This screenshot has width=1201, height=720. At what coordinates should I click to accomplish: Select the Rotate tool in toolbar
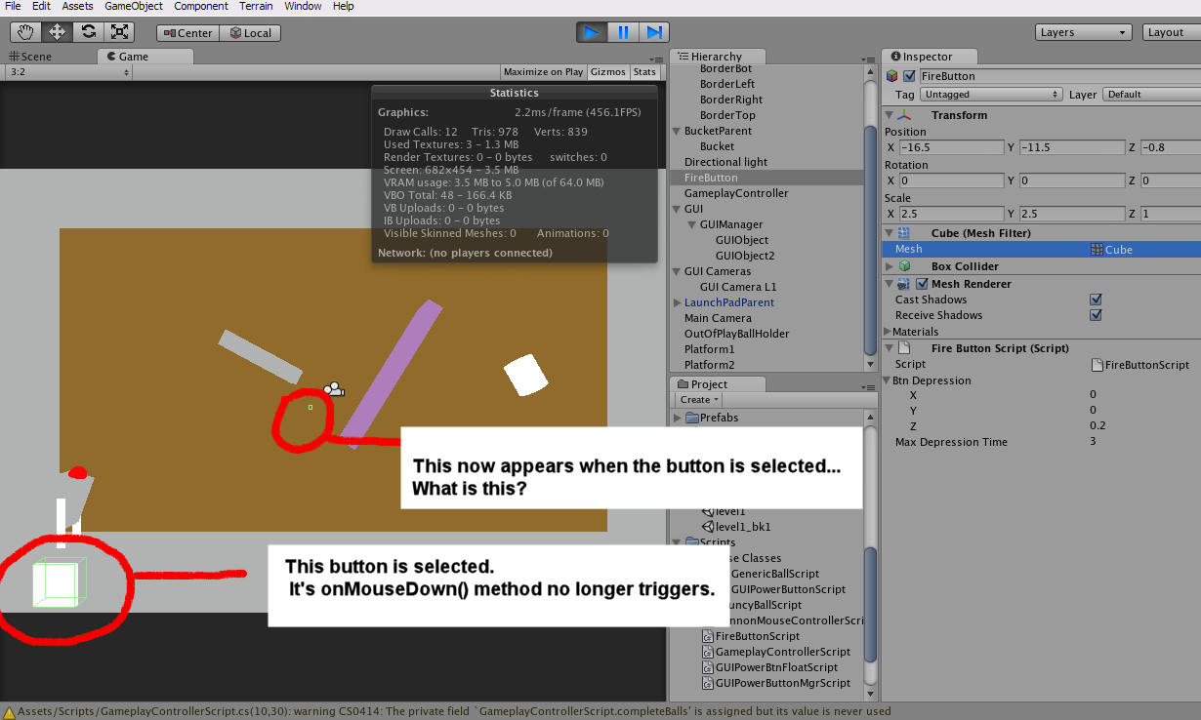pyautogui.click(x=88, y=32)
